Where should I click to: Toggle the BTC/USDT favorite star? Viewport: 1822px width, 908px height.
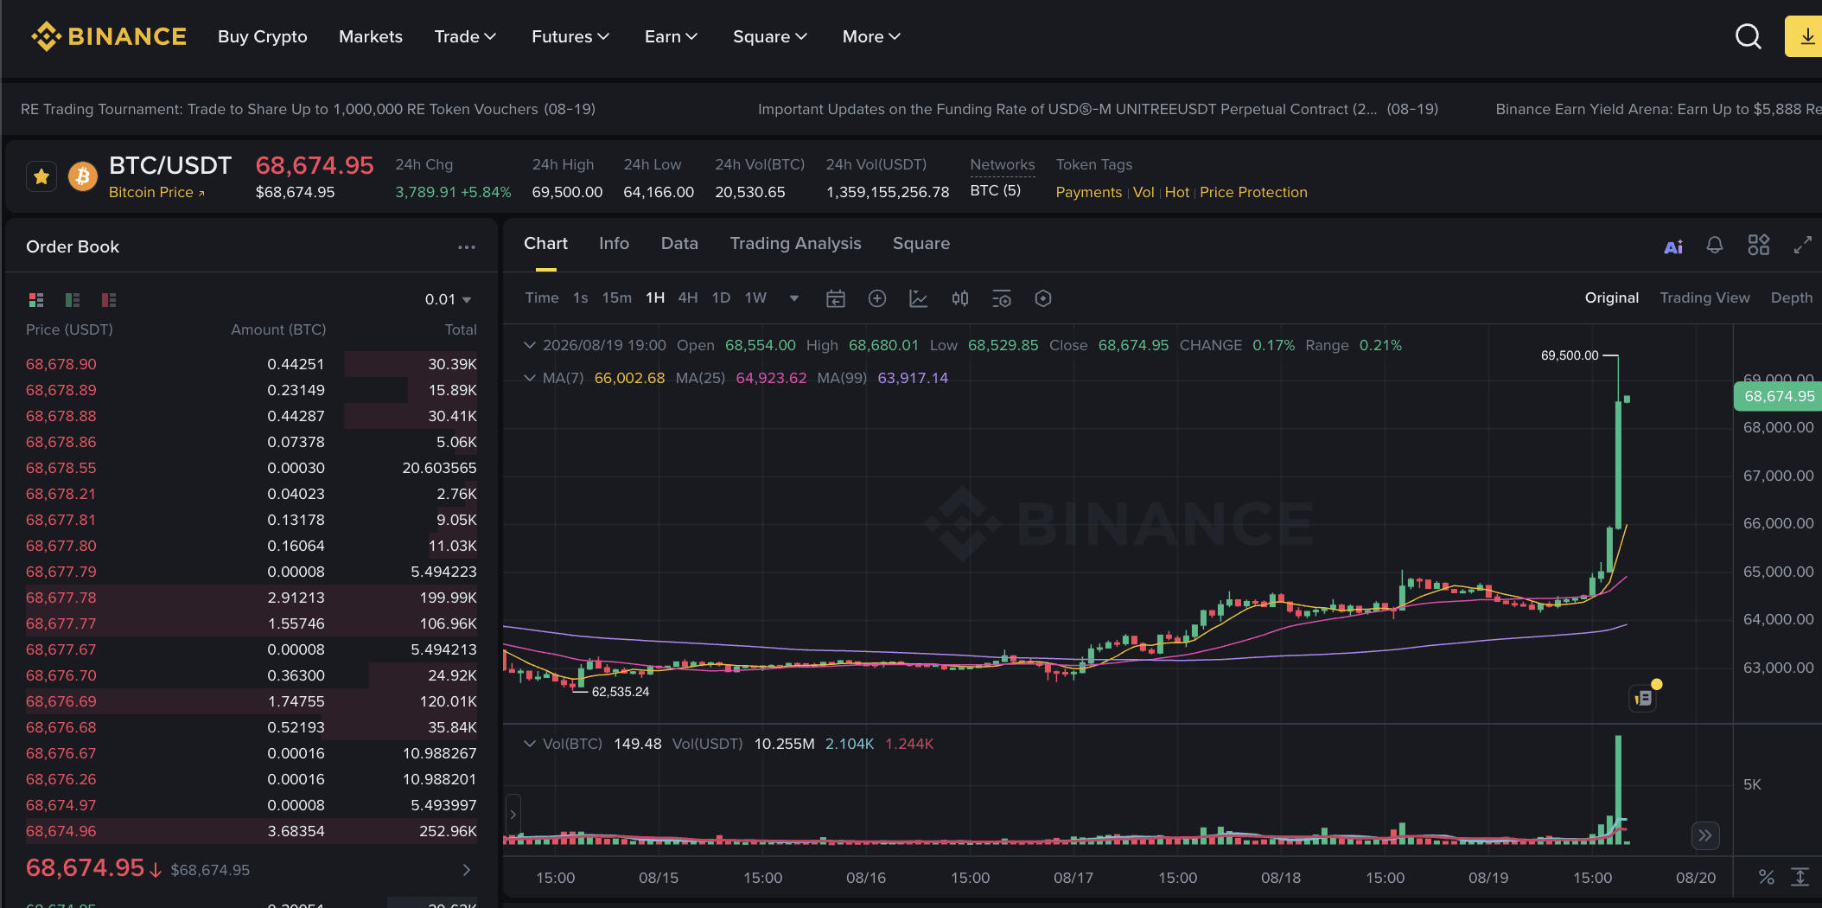tap(41, 176)
